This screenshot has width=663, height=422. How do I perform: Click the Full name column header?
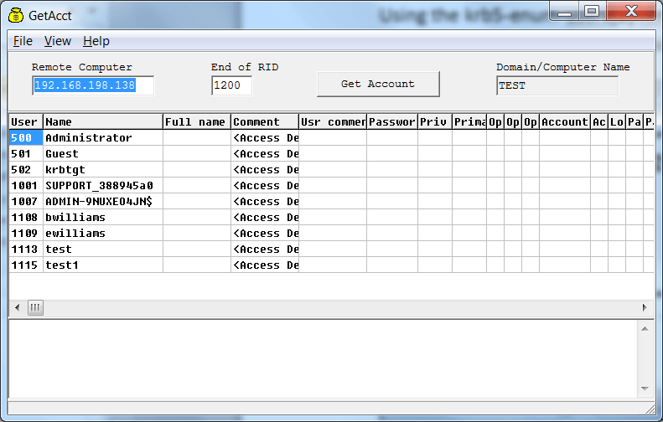click(196, 122)
